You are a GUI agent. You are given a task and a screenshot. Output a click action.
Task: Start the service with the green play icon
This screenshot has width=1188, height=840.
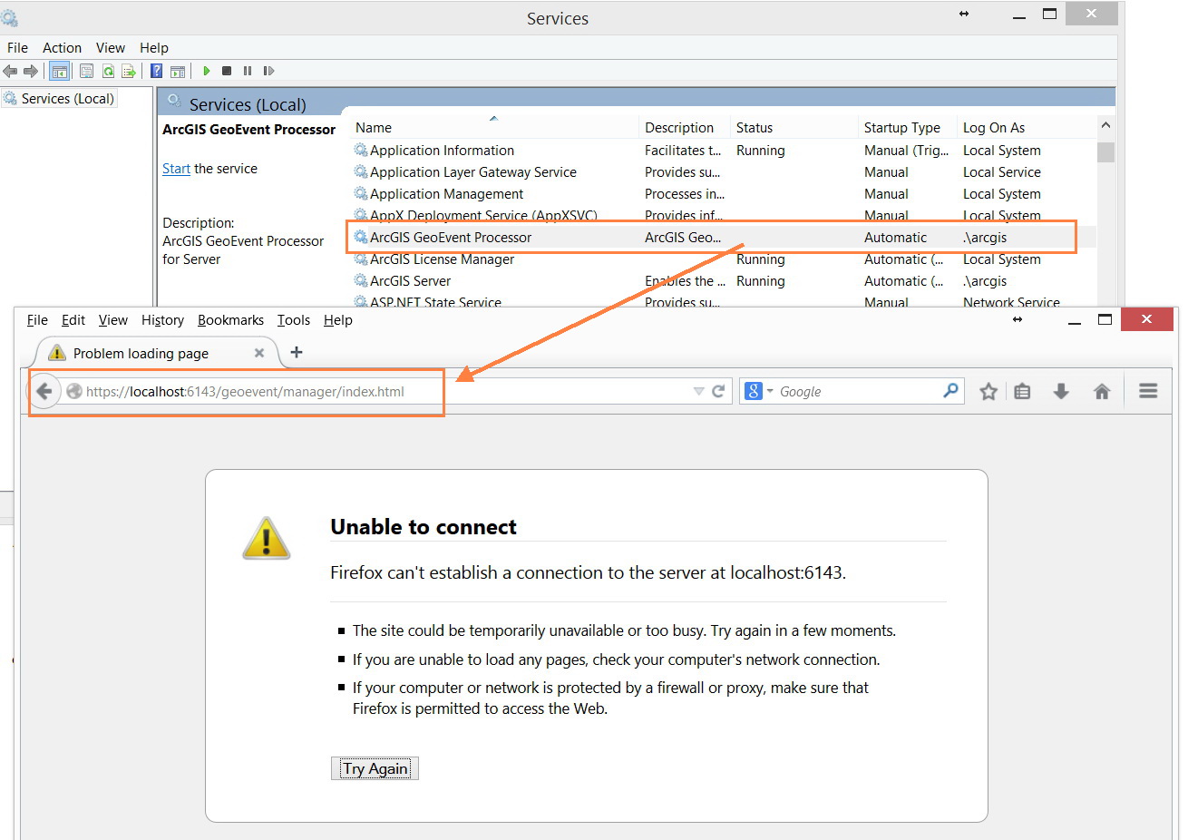click(207, 71)
